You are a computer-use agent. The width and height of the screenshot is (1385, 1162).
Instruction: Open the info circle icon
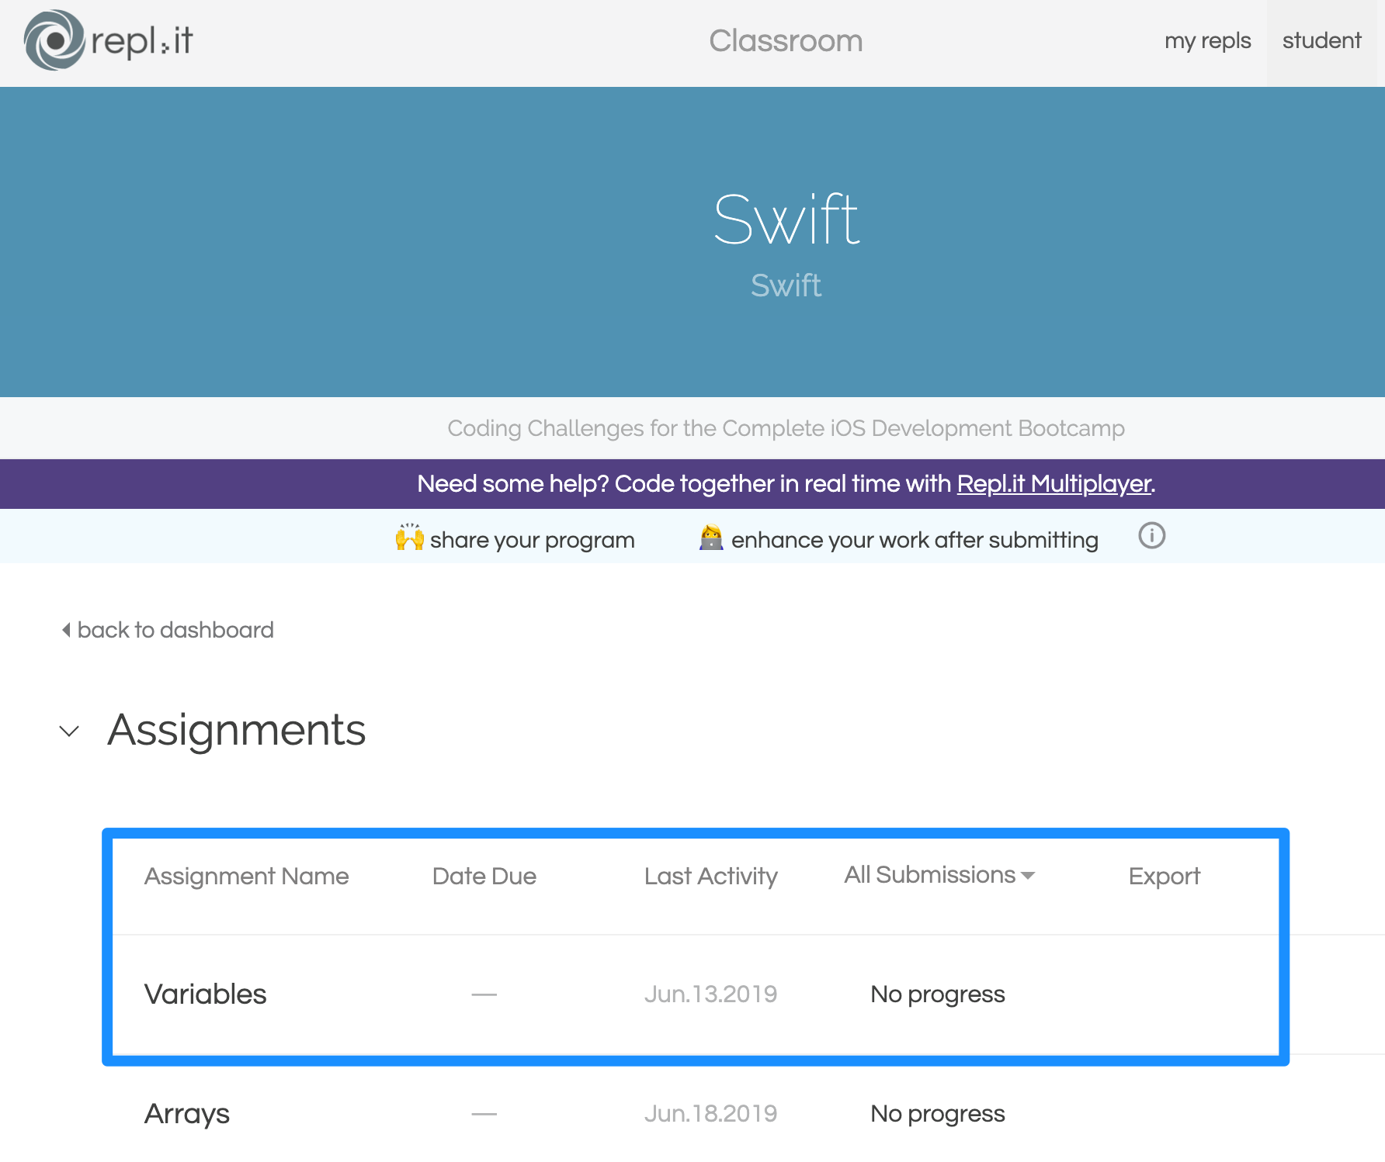[1151, 536]
